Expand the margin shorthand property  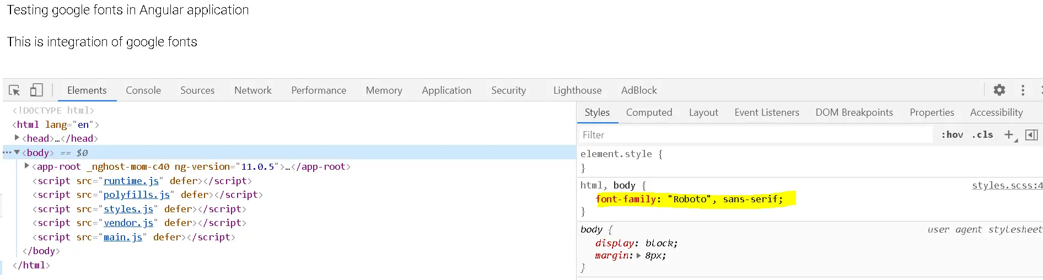click(x=638, y=256)
